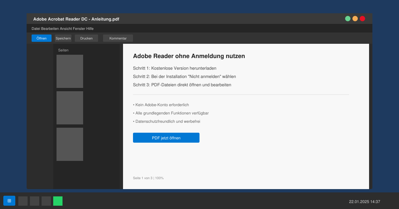Click the orange window control dot
The height and width of the screenshot is (209, 399).
click(355, 19)
